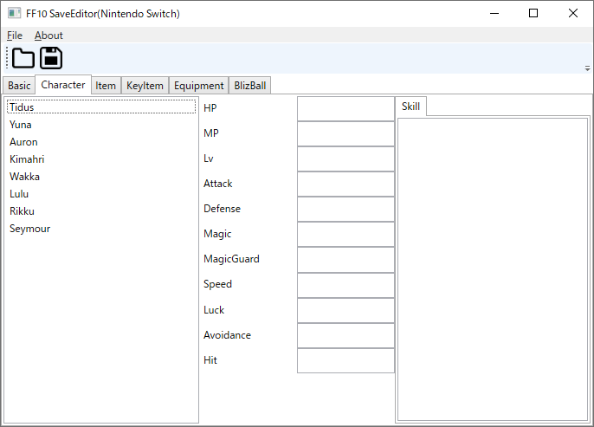This screenshot has height=427, width=594.
Task: Click the MP input field
Action: tap(345, 133)
